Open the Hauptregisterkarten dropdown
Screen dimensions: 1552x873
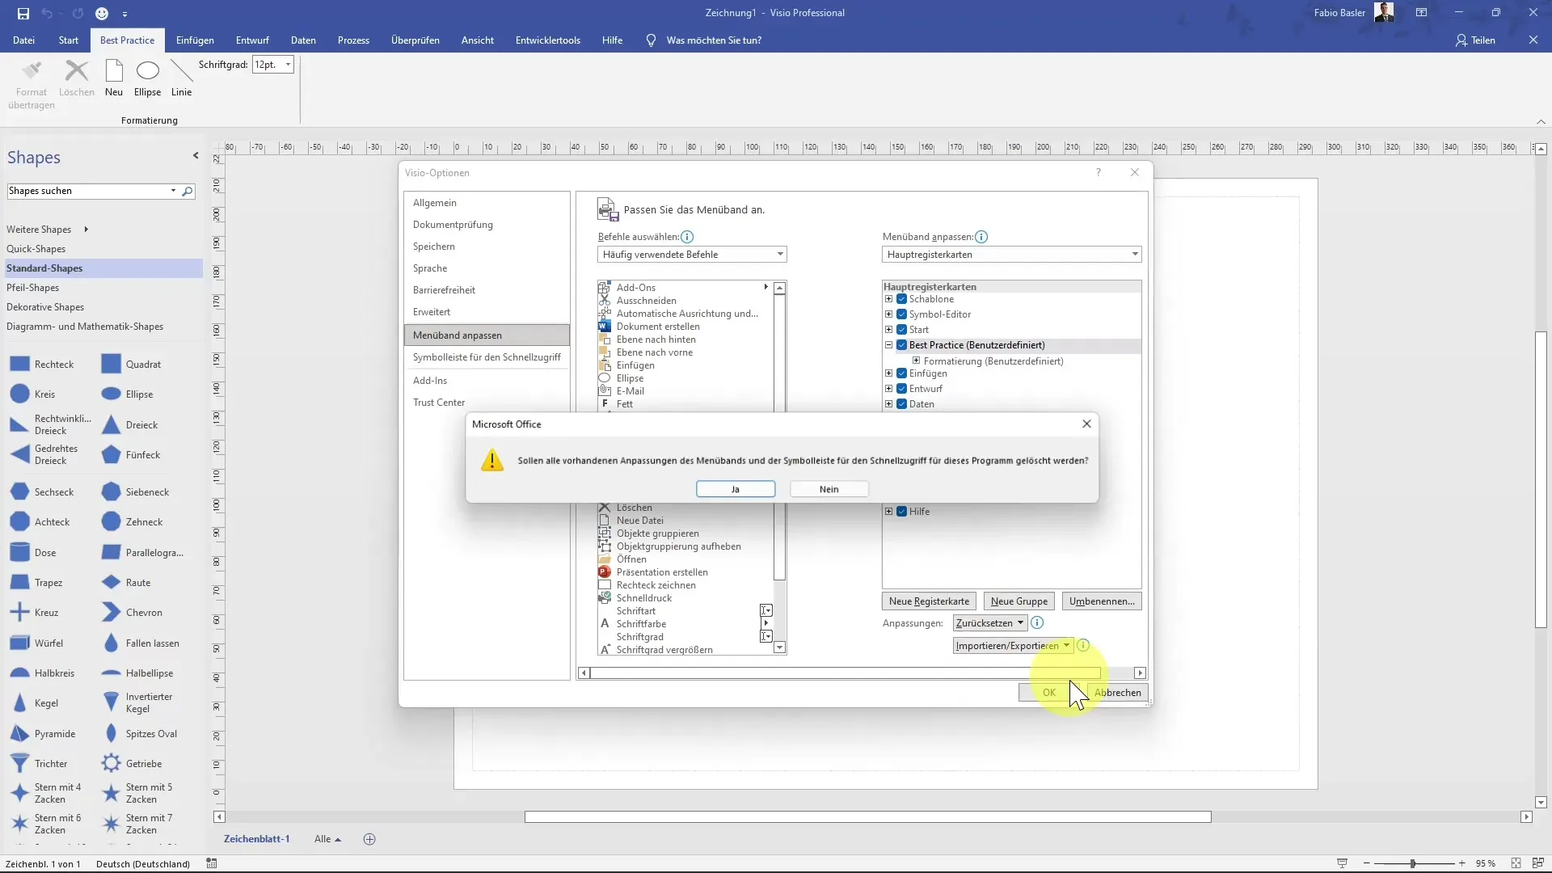click(1011, 255)
